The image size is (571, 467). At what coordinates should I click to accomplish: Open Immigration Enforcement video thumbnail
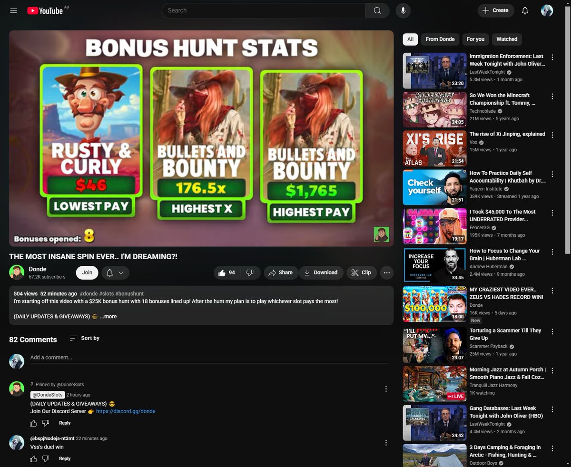pos(434,70)
